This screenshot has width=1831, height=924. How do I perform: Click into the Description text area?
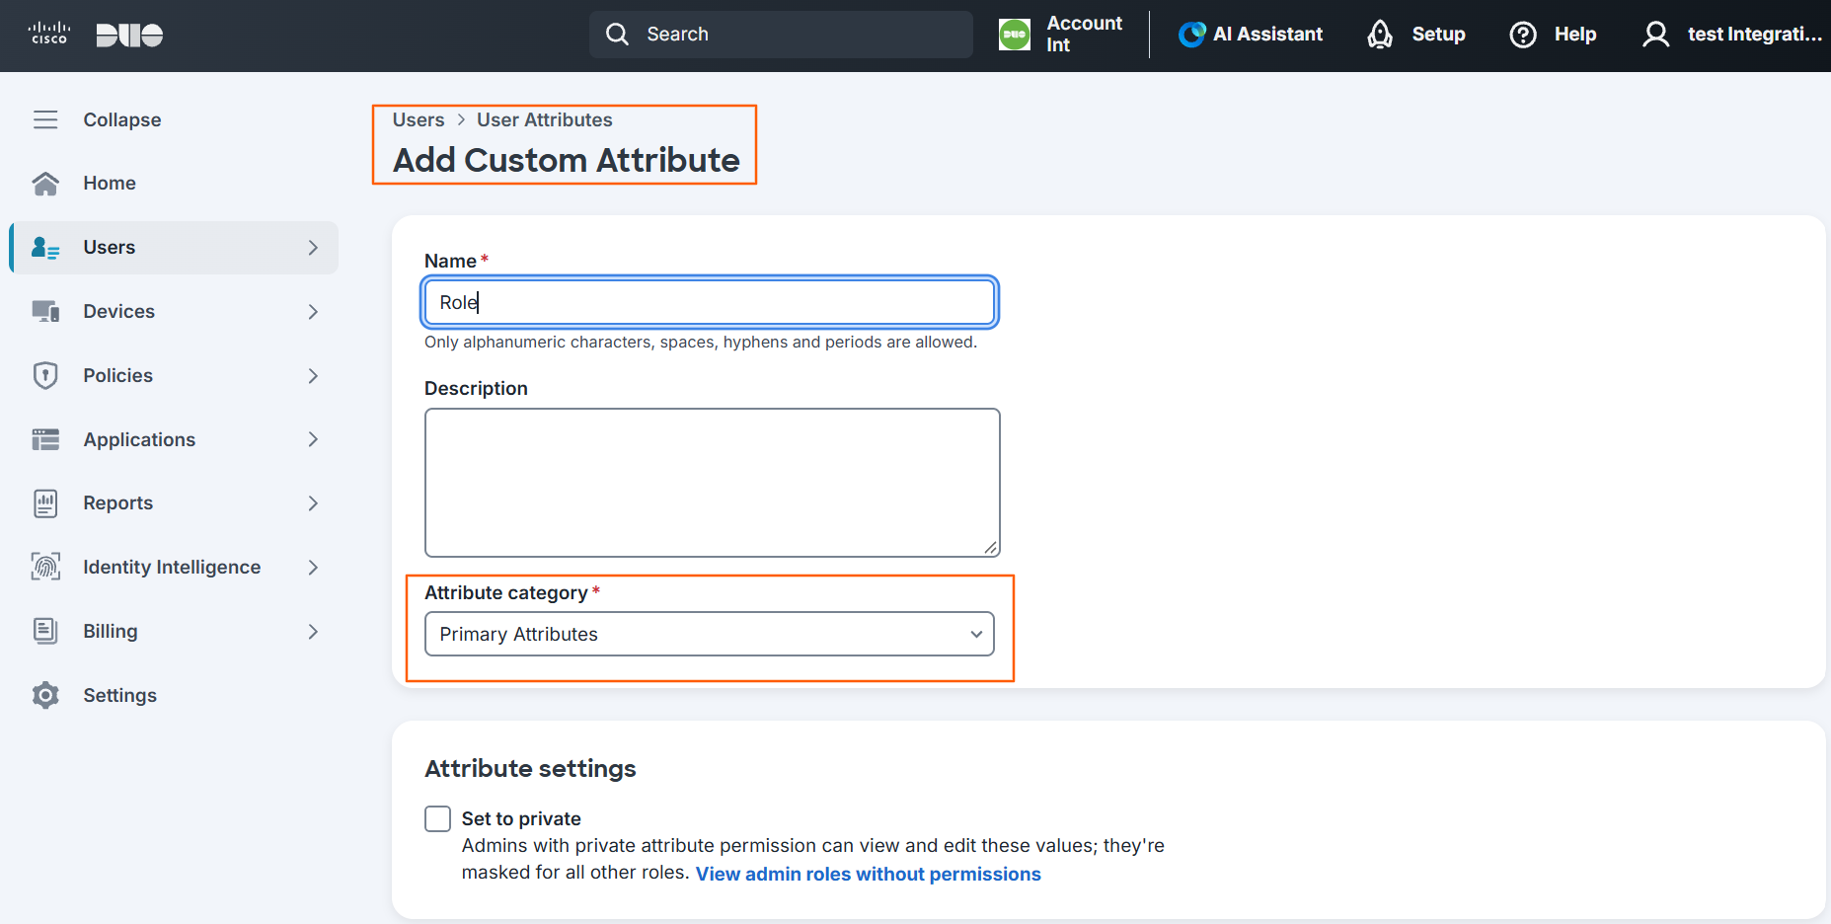tap(712, 483)
